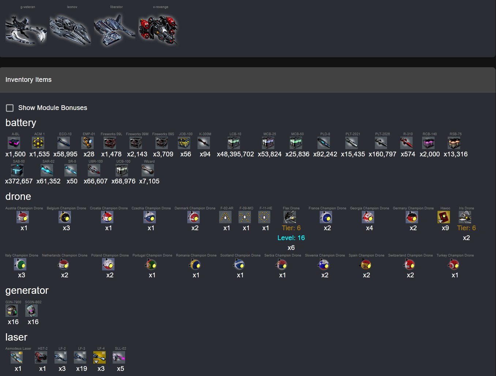The height and width of the screenshot is (376, 496).
Task: Enable the Show Module Bonuses checkbox
Action: [10, 108]
